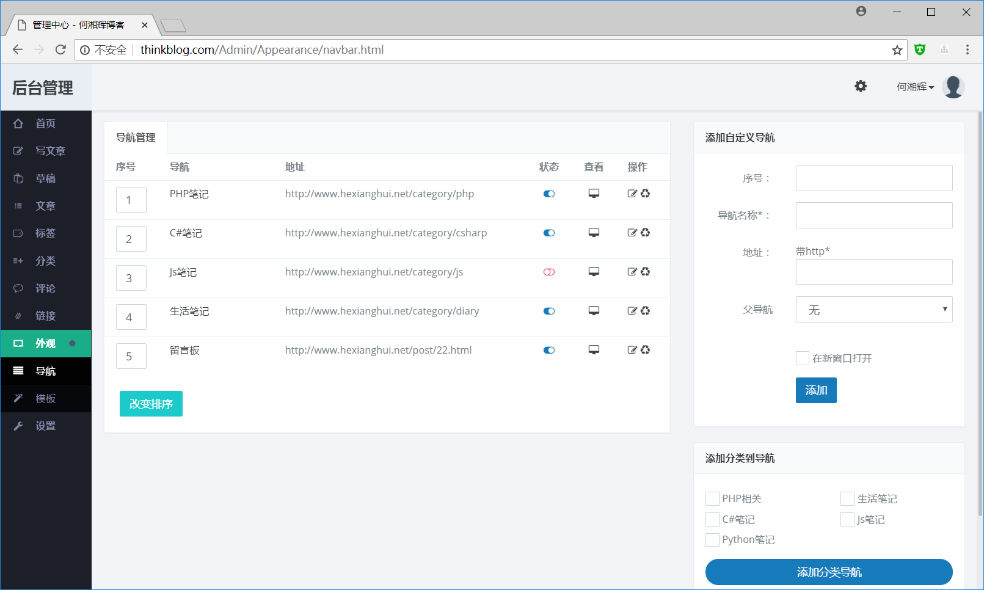The height and width of the screenshot is (590, 984).
Task: Select 导航 submenu item
Action: click(x=46, y=371)
